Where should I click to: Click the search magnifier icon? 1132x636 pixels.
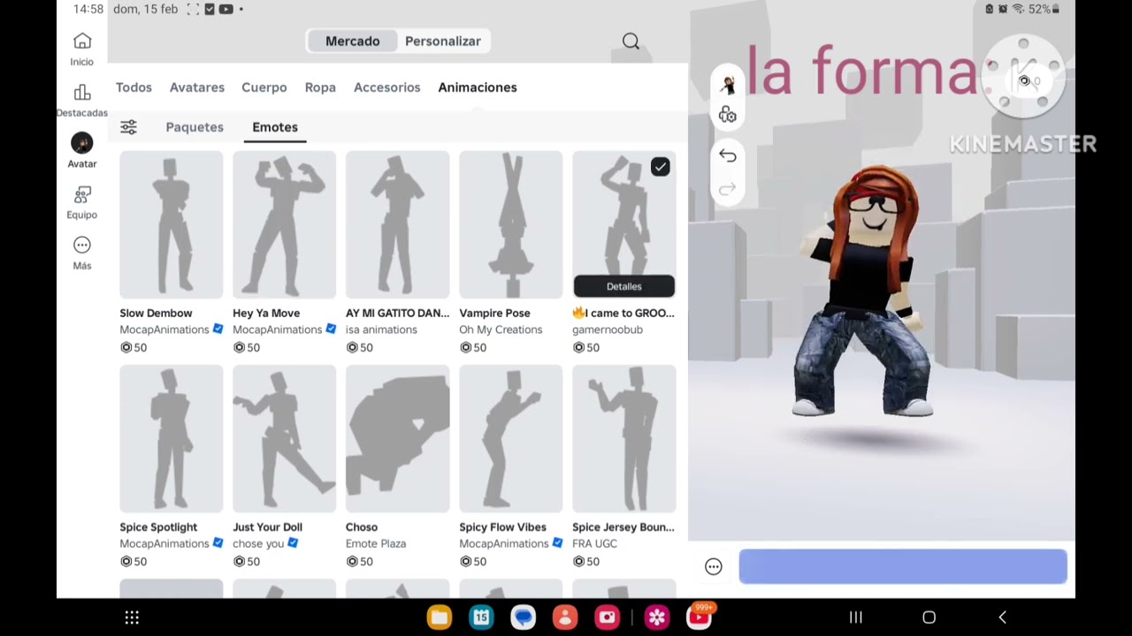631,42
